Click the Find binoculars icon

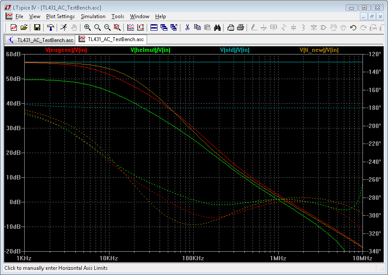pos(218,27)
